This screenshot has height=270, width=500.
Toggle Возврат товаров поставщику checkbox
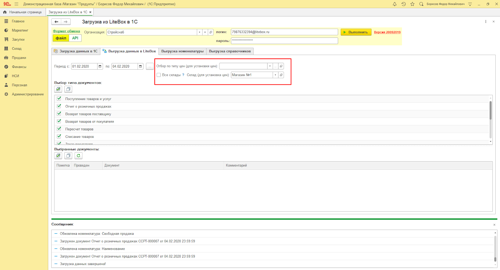[x=59, y=113]
